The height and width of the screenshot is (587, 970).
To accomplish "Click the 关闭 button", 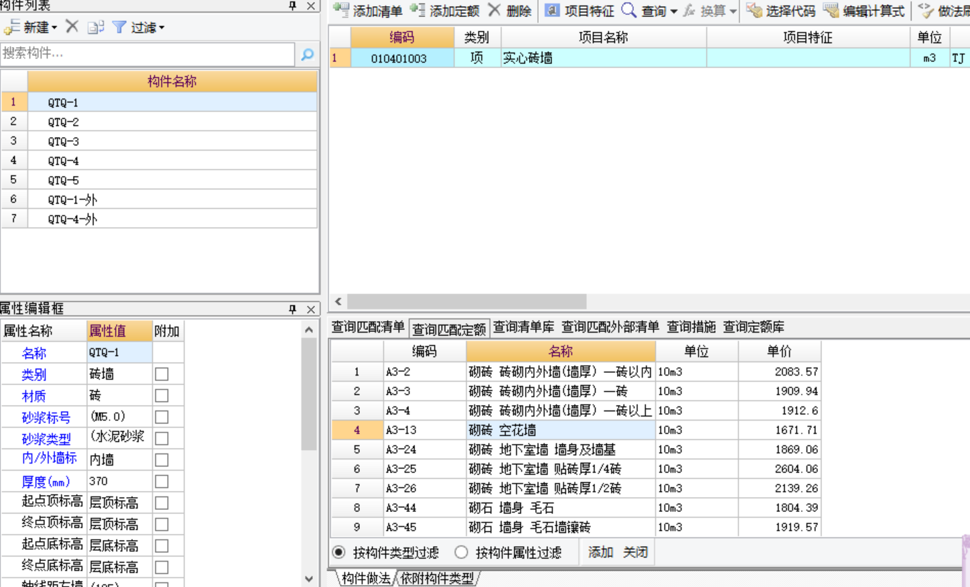I will click(x=635, y=552).
